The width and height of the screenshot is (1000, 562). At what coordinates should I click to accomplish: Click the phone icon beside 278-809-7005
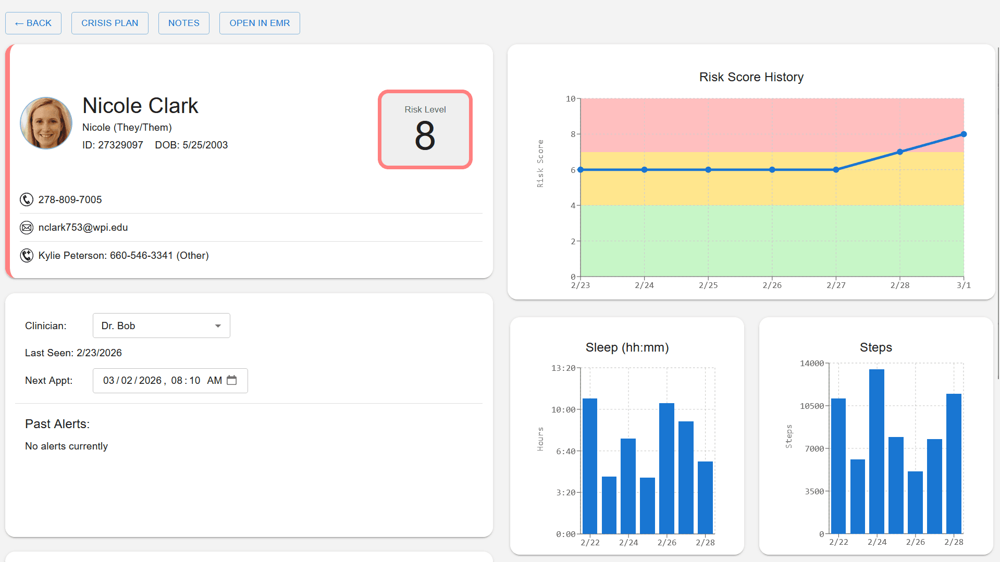(27, 199)
